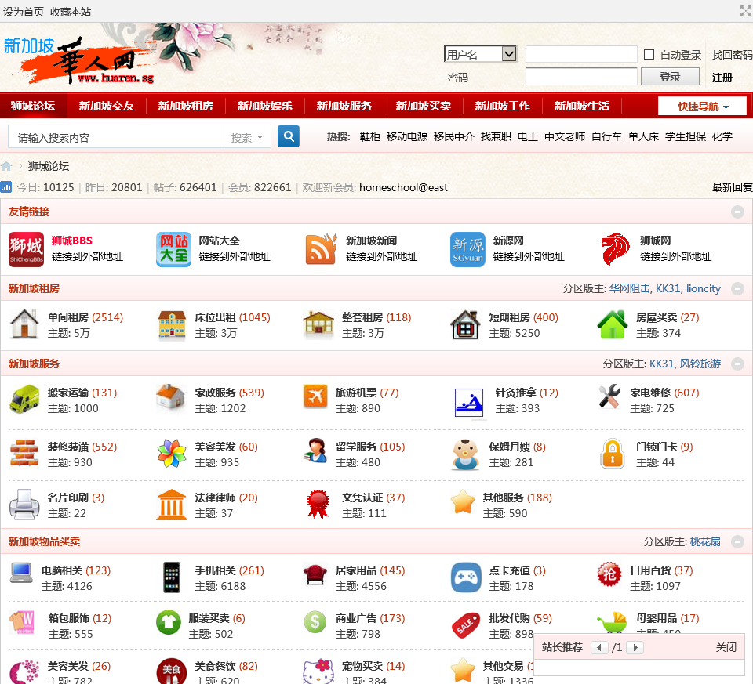Click the 搬家运输 green truck icon
The height and width of the screenshot is (684, 753).
(x=24, y=400)
